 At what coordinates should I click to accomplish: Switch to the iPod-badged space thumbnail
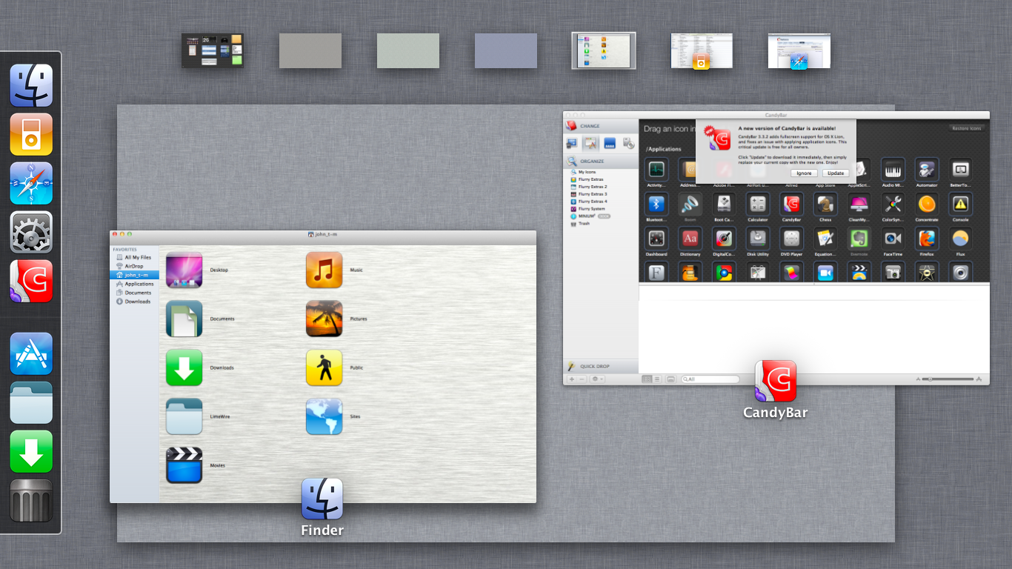pos(702,50)
